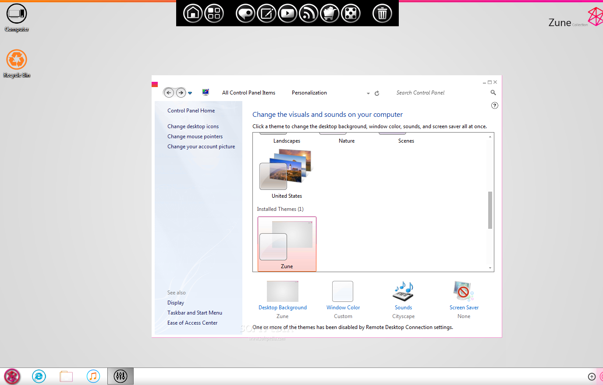The image size is (603, 385).
Task: Open the Recycle Bin desktop icon
Action: [x=17, y=63]
